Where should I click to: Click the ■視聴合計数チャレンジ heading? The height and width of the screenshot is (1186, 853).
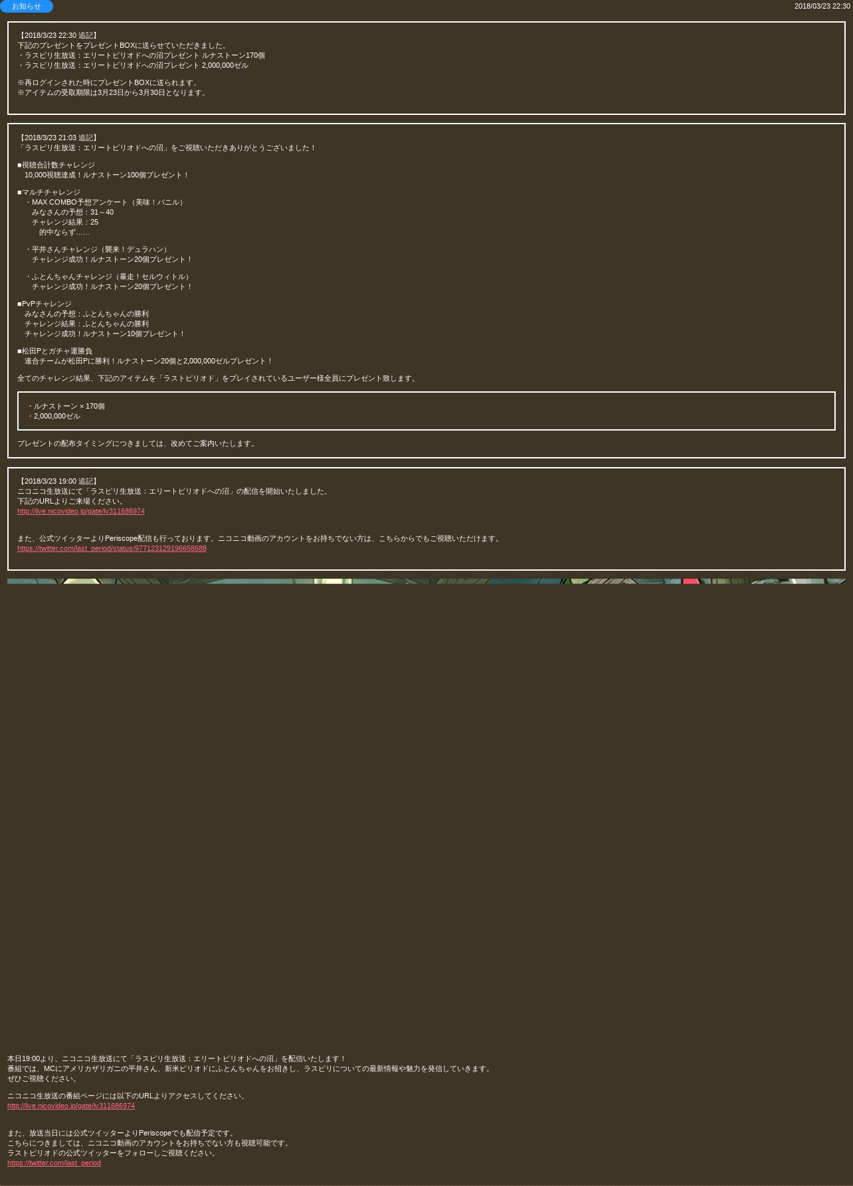click(x=56, y=165)
